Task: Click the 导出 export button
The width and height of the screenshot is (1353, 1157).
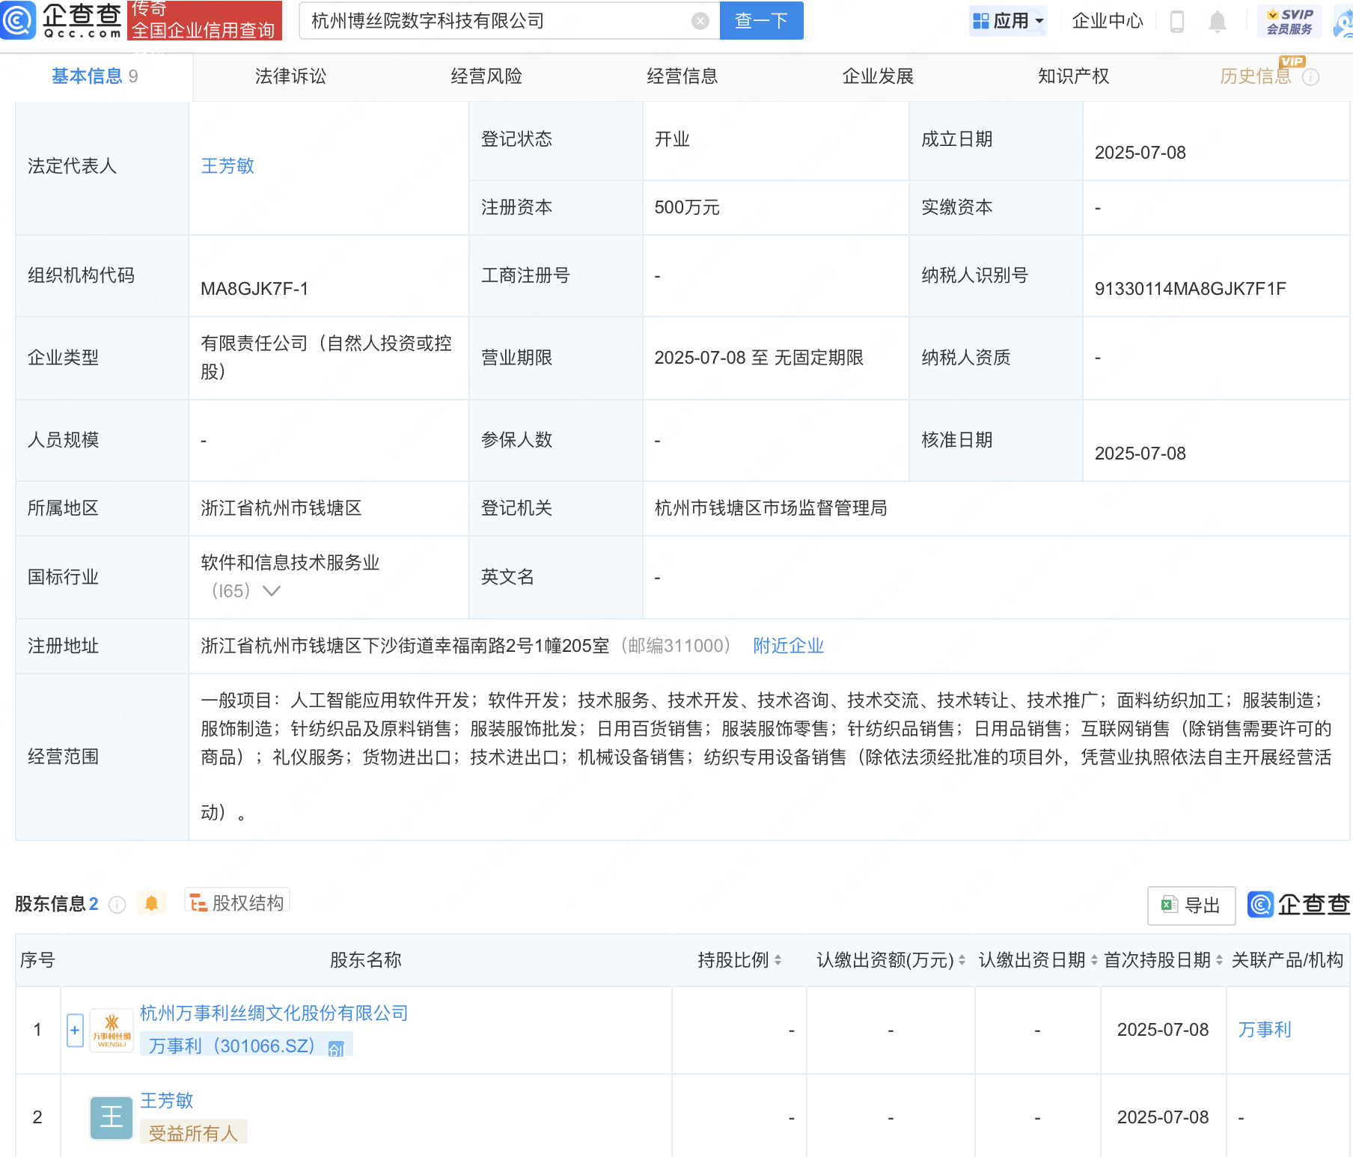Action: coord(1191,906)
